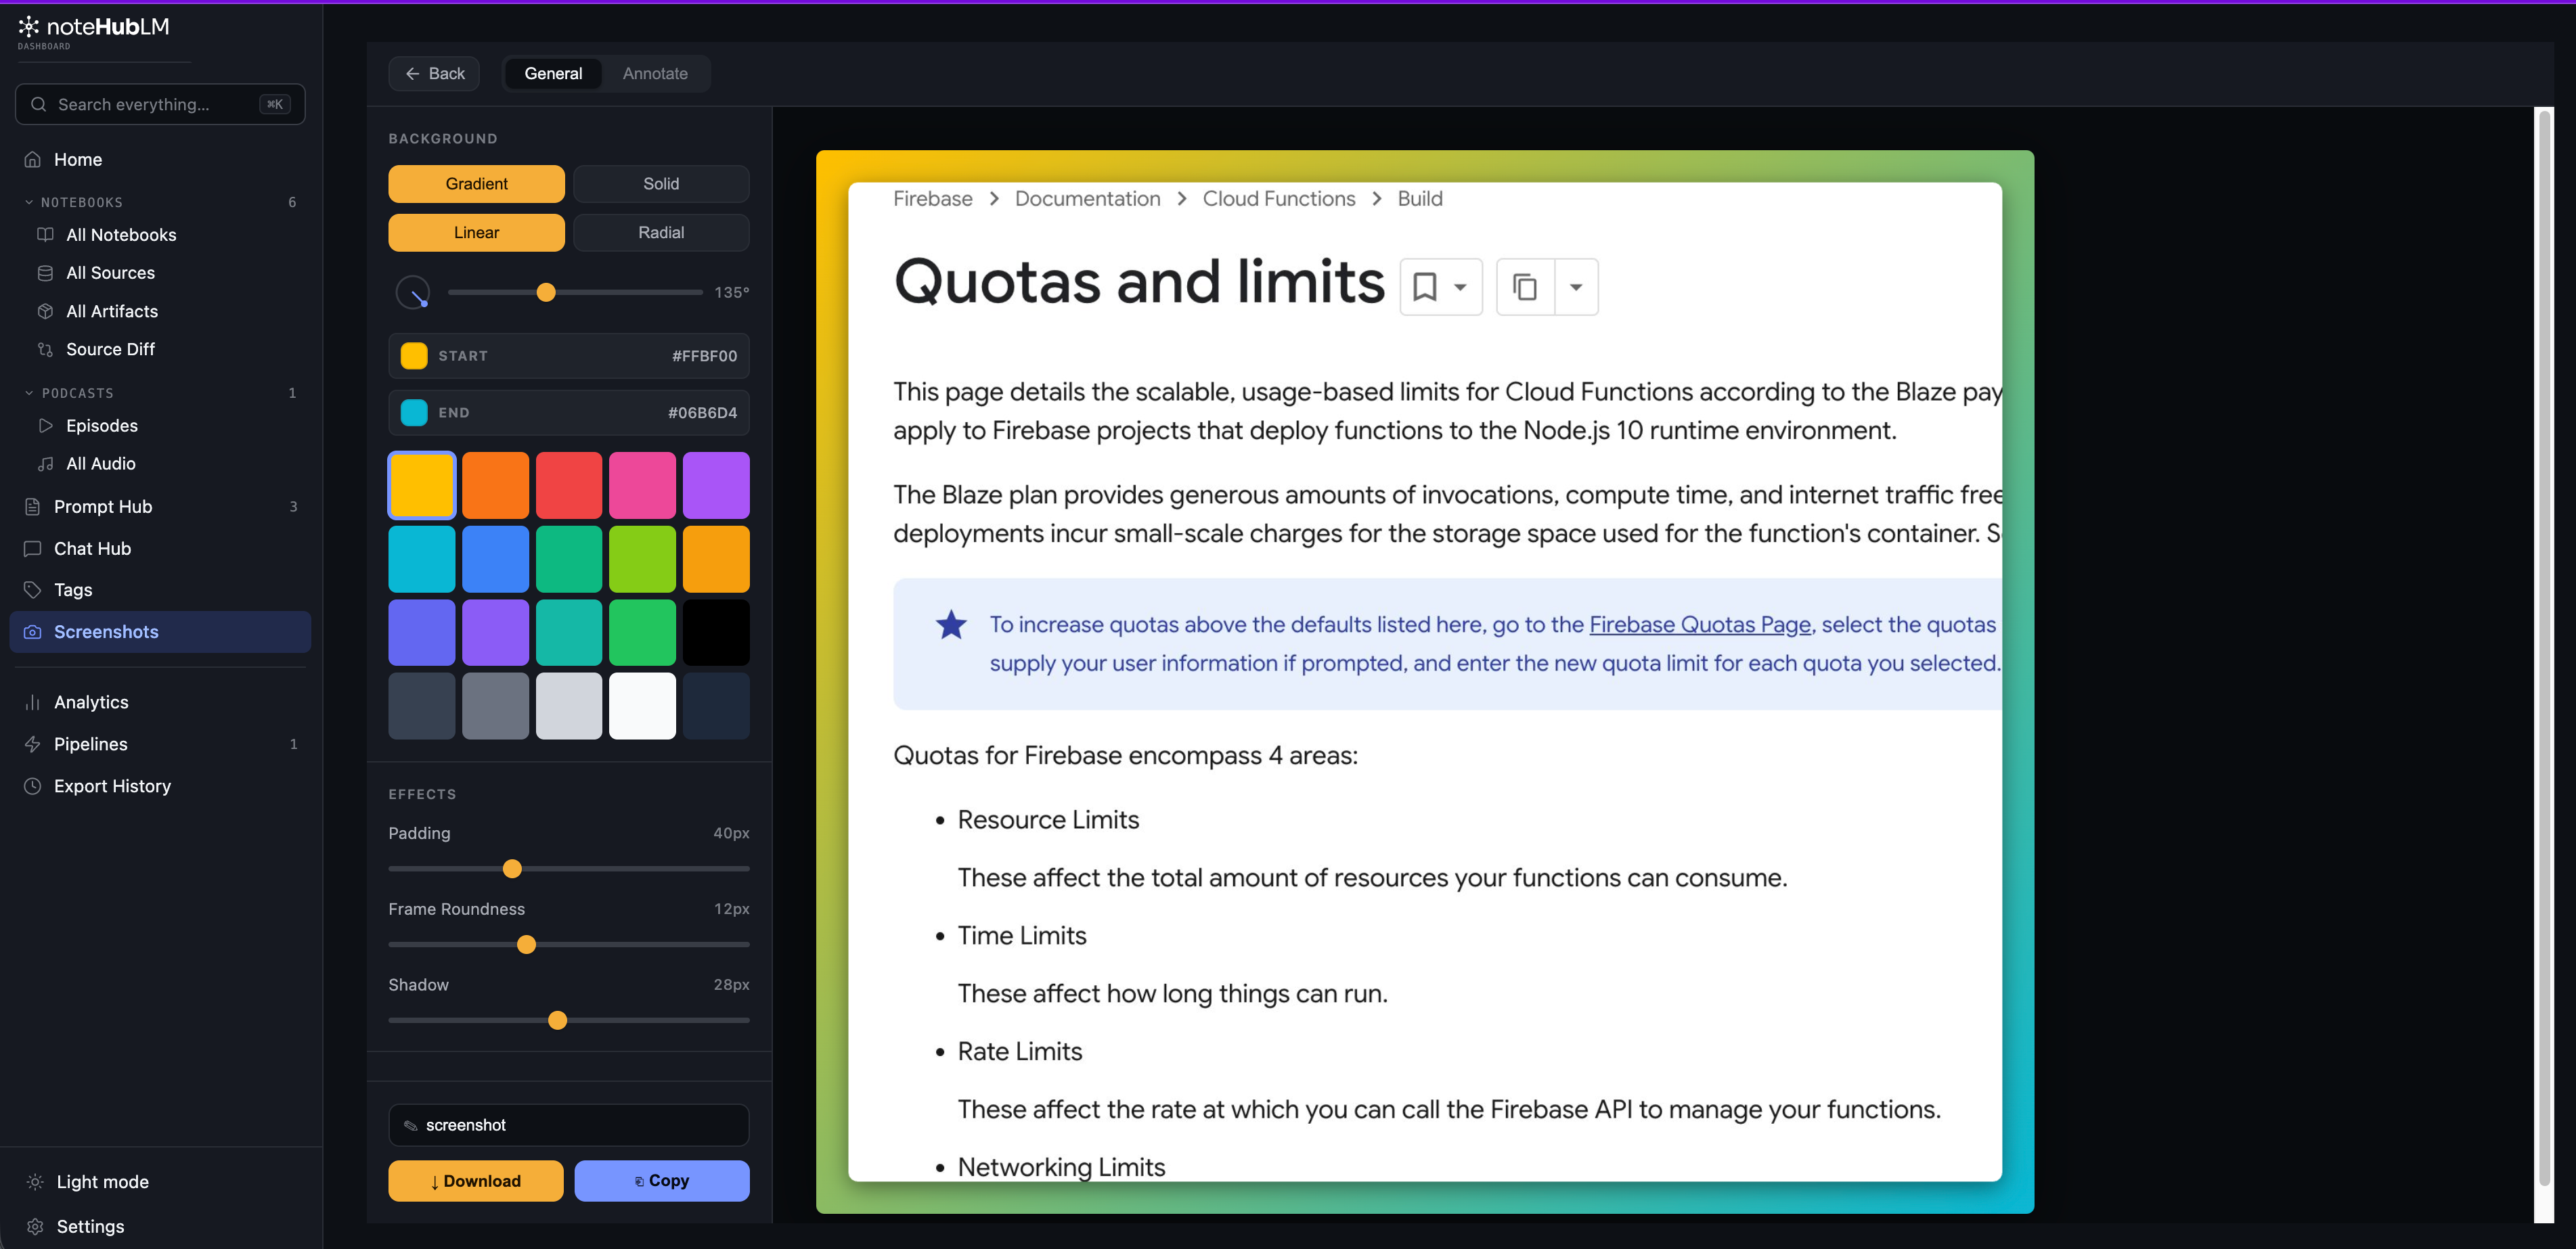
Task: Open Screenshots in the sidebar
Action: pyautogui.click(x=160, y=631)
